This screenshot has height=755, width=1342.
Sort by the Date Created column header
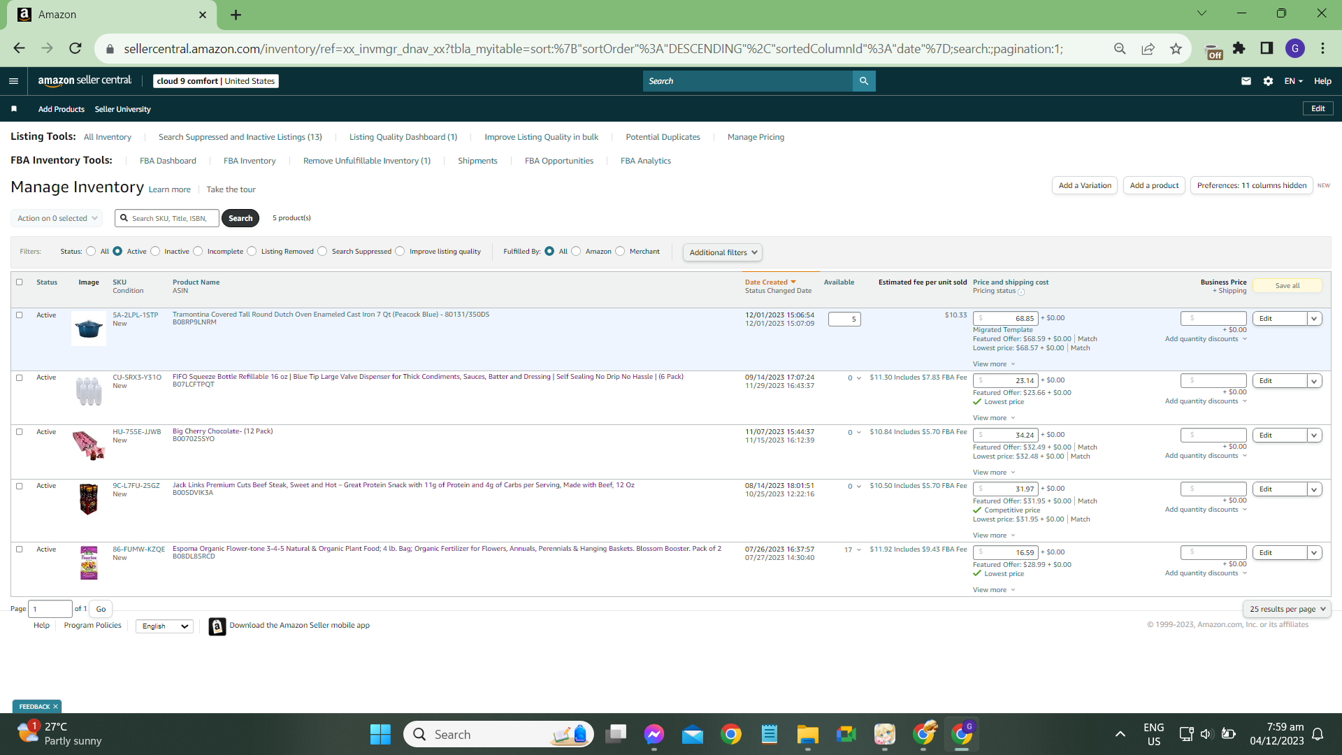[770, 282]
